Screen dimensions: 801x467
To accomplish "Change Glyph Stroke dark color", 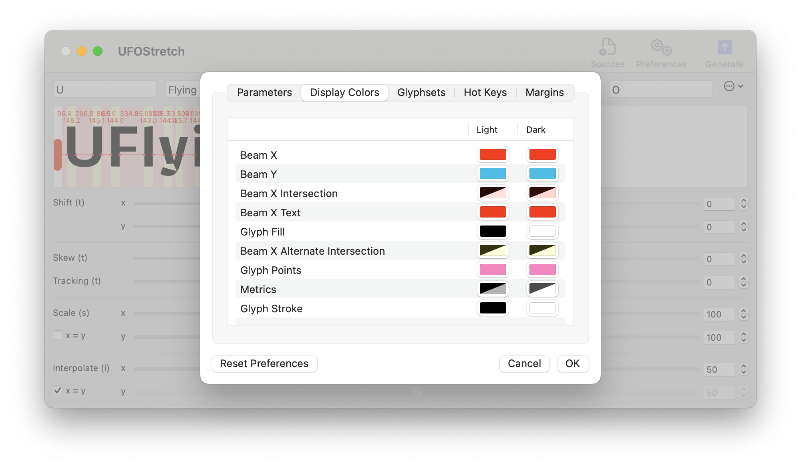I will (543, 308).
